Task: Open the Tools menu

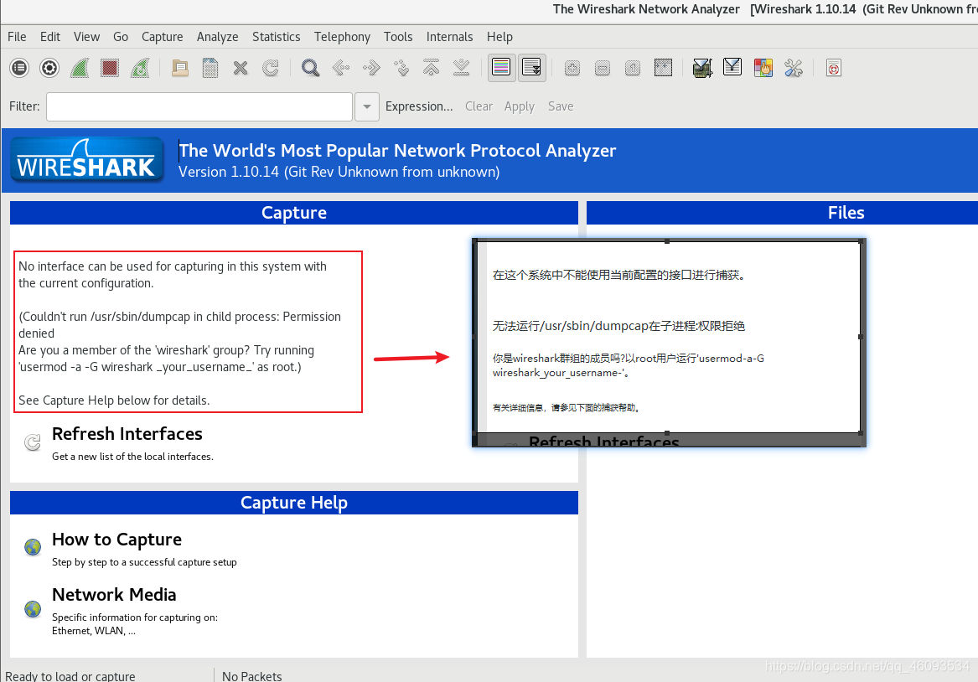Action: click(398, 37)
